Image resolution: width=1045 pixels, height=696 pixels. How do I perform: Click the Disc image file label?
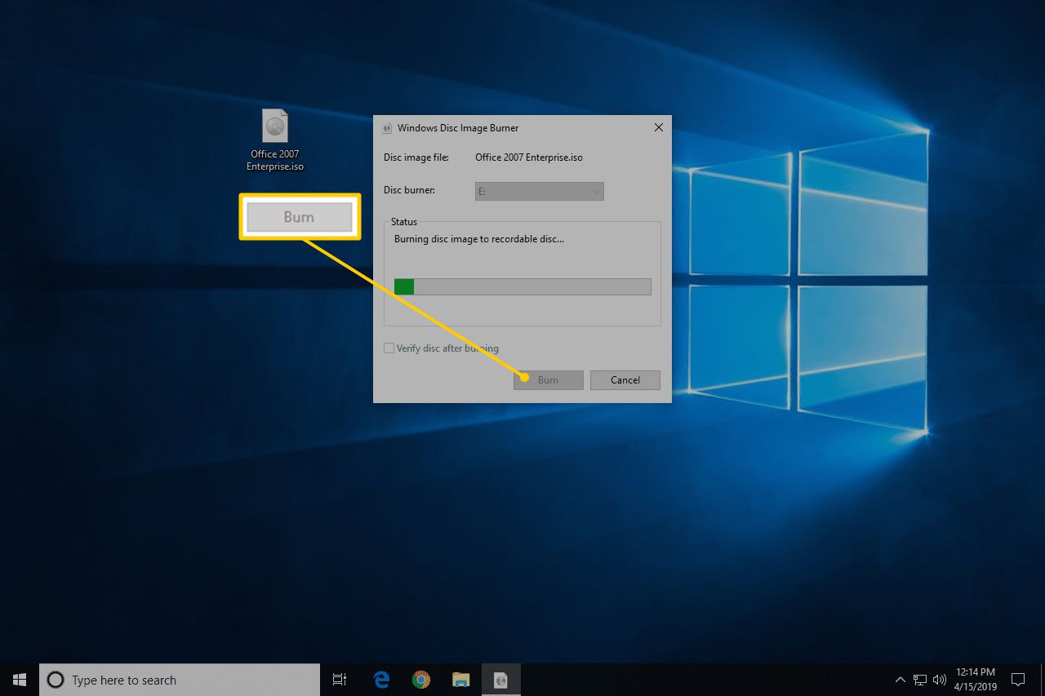(416, 157)
